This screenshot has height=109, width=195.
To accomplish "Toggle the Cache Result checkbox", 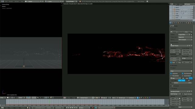I will tap(183, 76).
